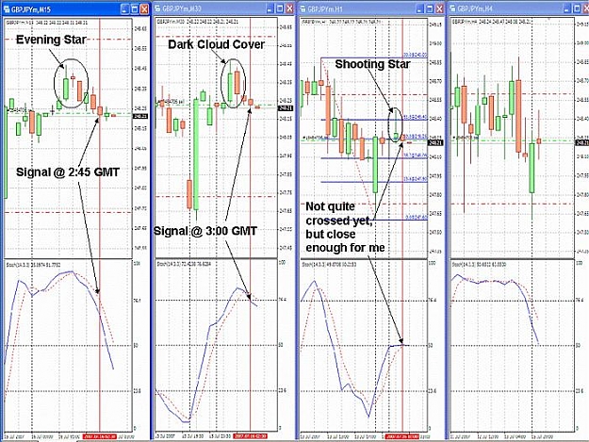Click the Stoch indicator label in H1 chart
Screen dimensions: 589x442
click(330, 265)
